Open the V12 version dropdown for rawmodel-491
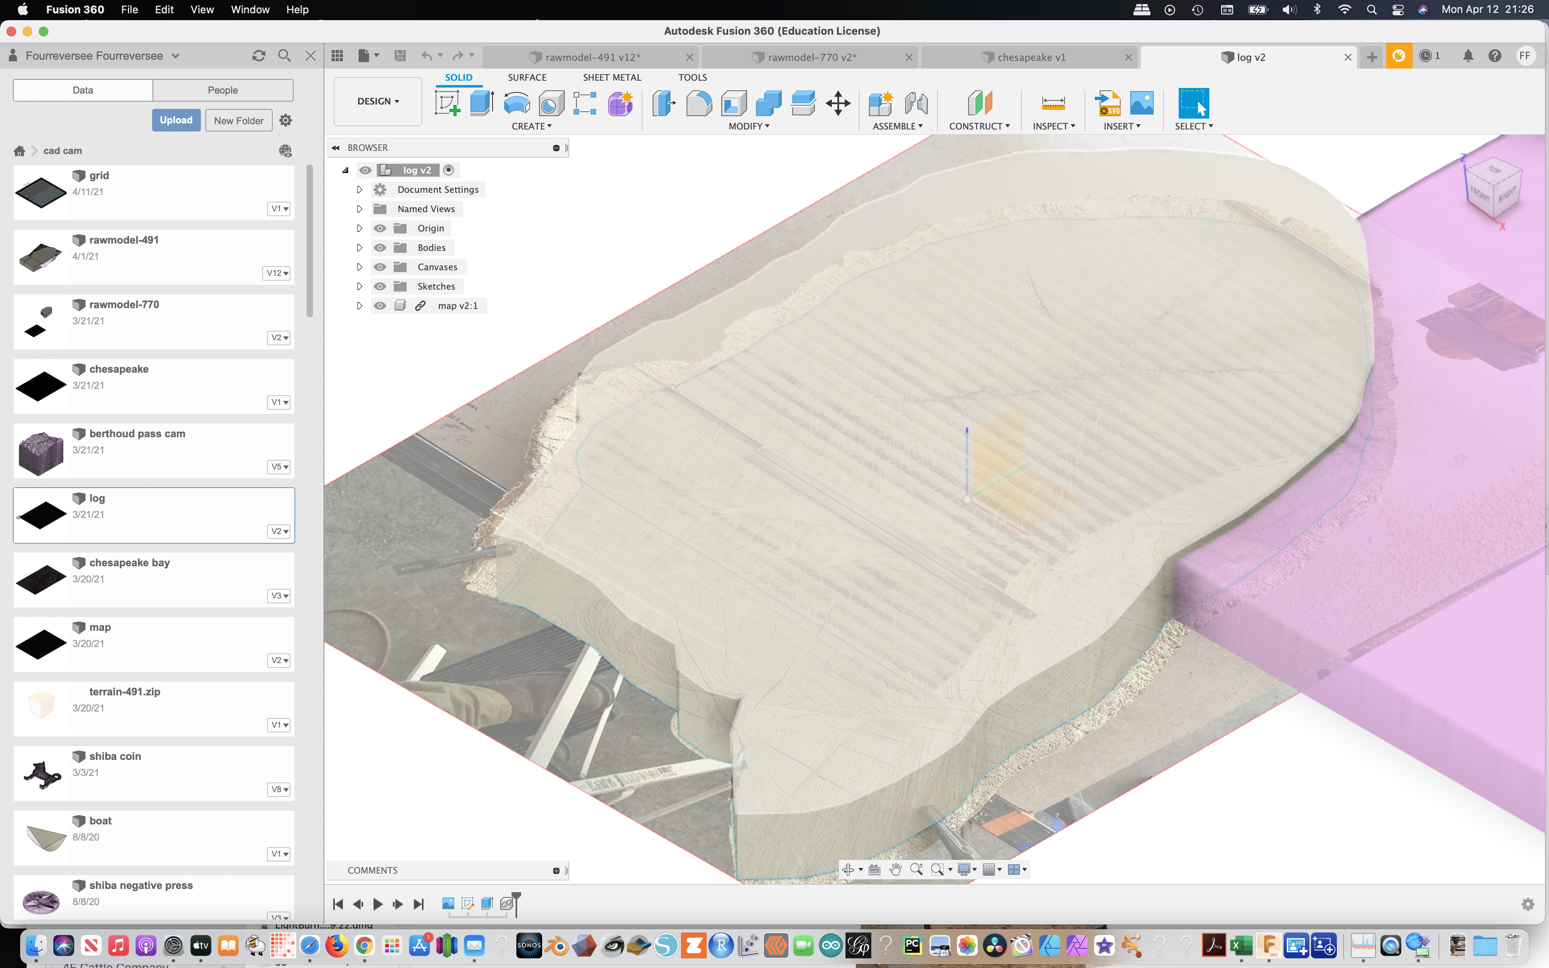Viewport: 1549px width, 968px height. (x=276, y=273)
